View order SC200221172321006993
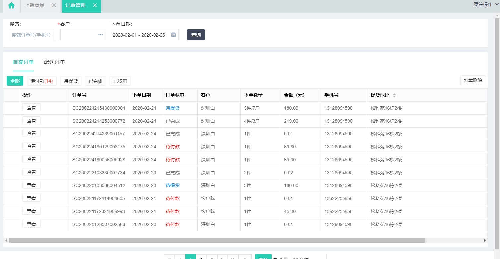This screenshot has height=259, width=500. coord(31,211)
